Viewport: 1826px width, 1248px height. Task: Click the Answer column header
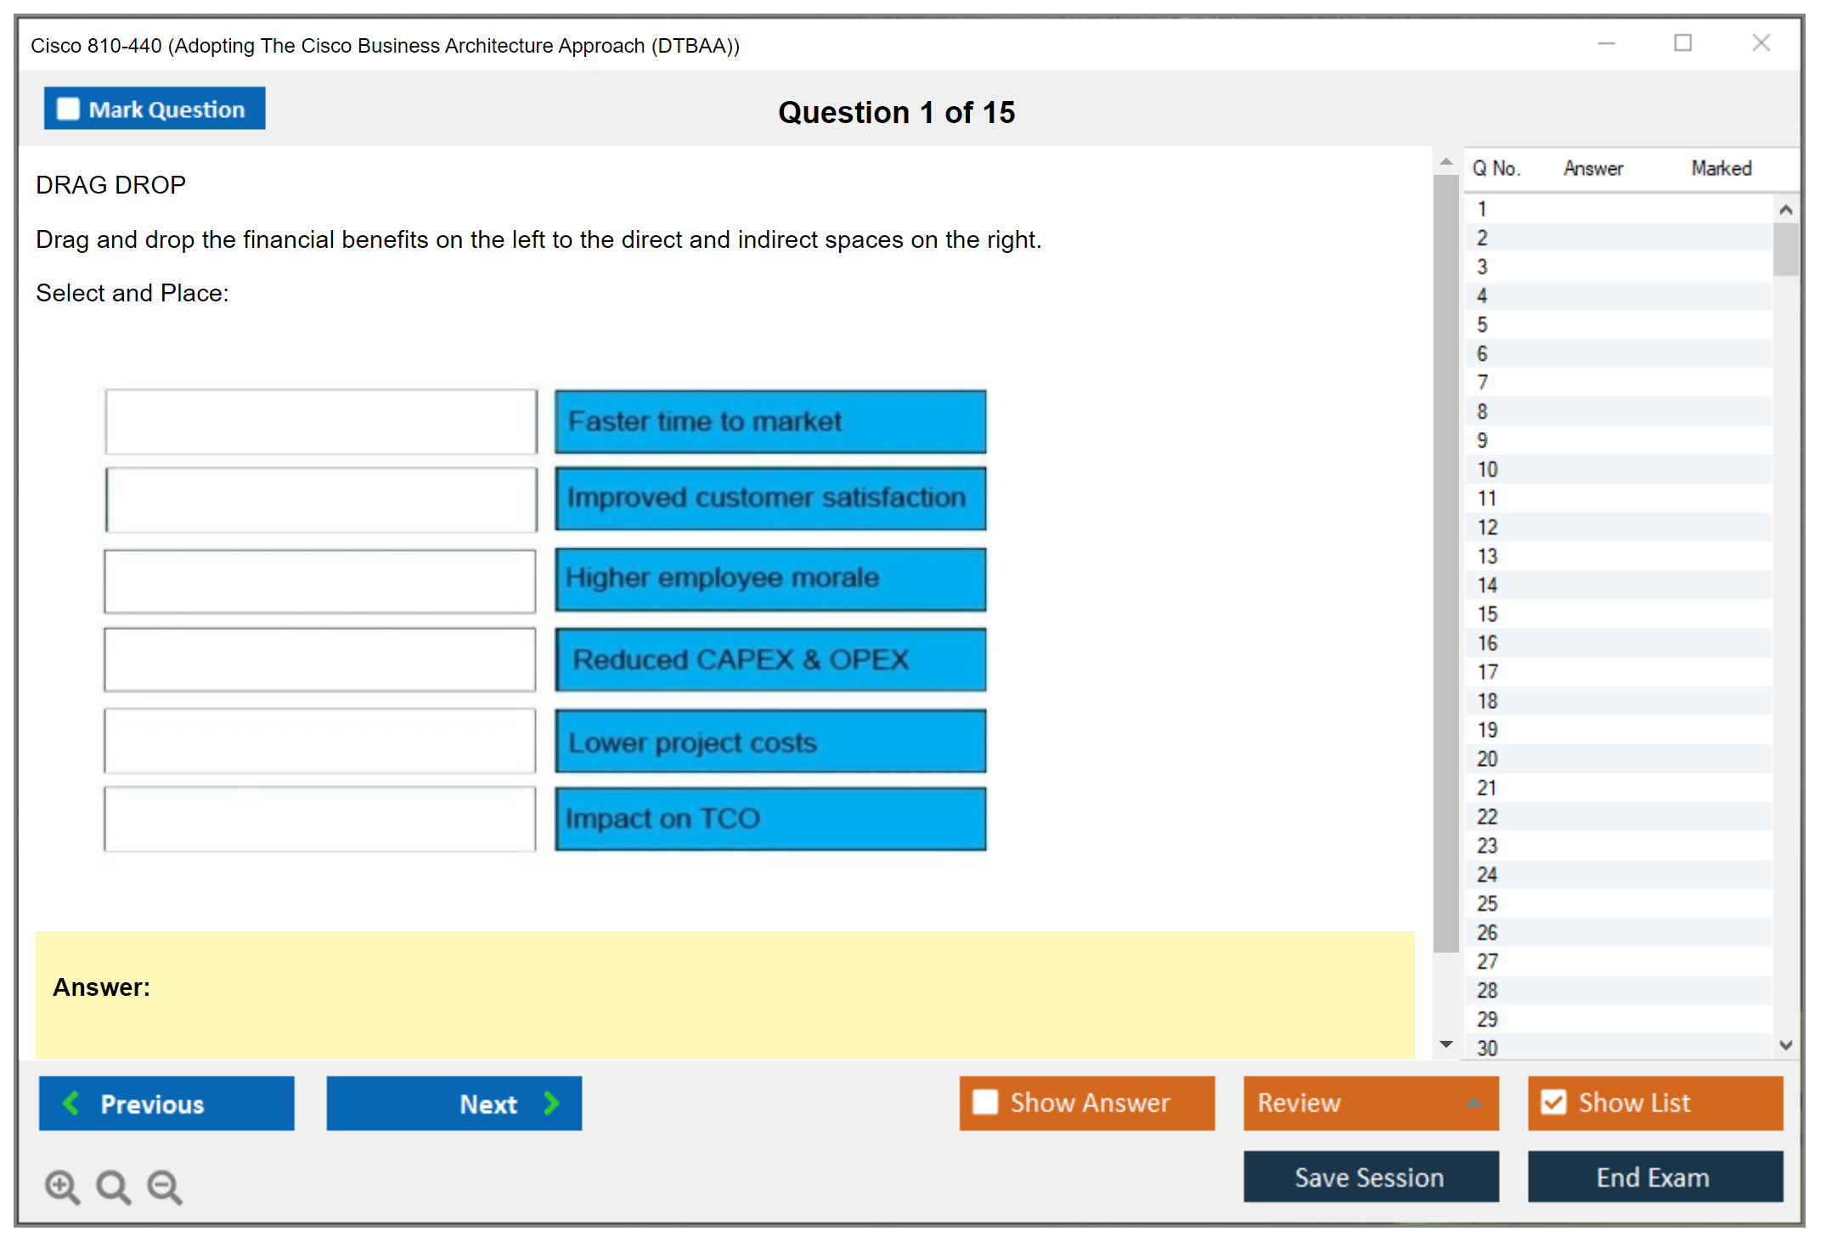pos(1592,168)
